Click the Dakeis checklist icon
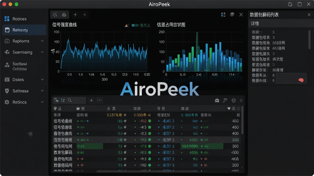This screenshot has width=314, height=176. (7, 79)
